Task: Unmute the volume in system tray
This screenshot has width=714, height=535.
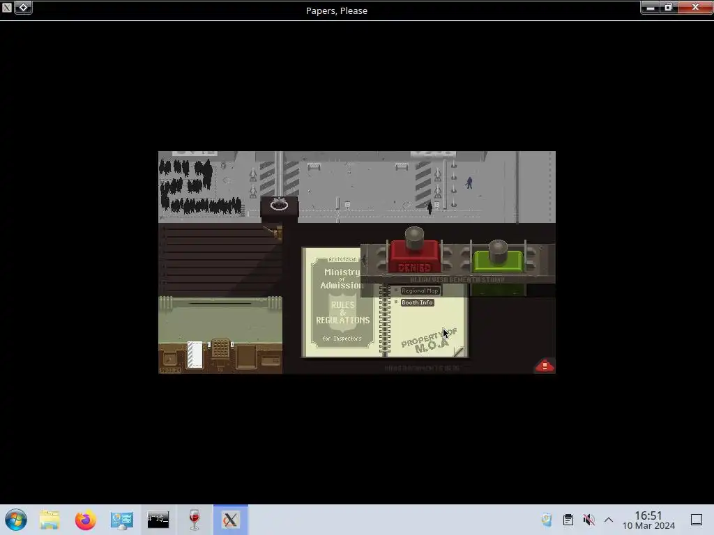Action: click(x=588, y=520)
